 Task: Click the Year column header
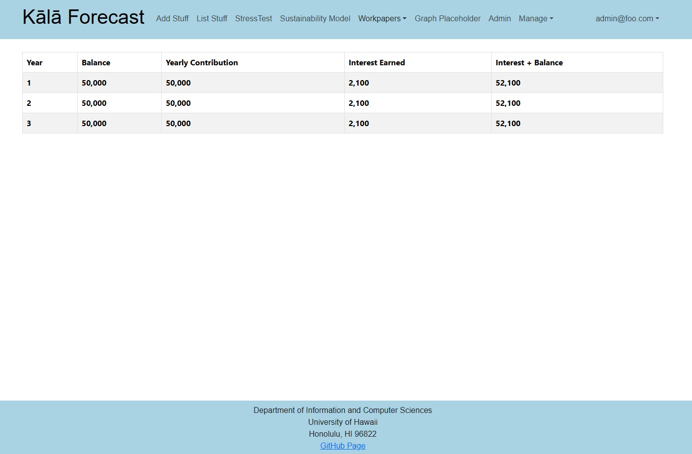point(35,63)
